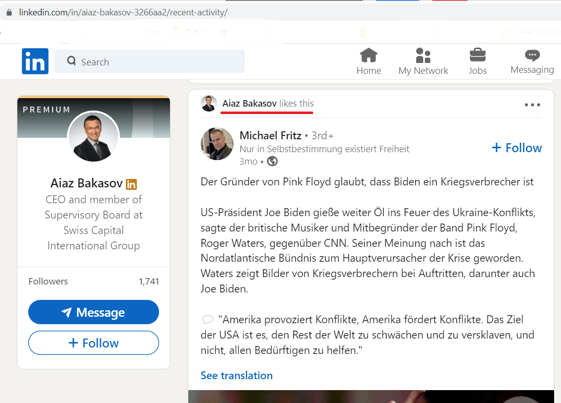Open Michael Fritz's profile photo
The width and height of the screenshot is (561, 403).
tap(217, 144)
